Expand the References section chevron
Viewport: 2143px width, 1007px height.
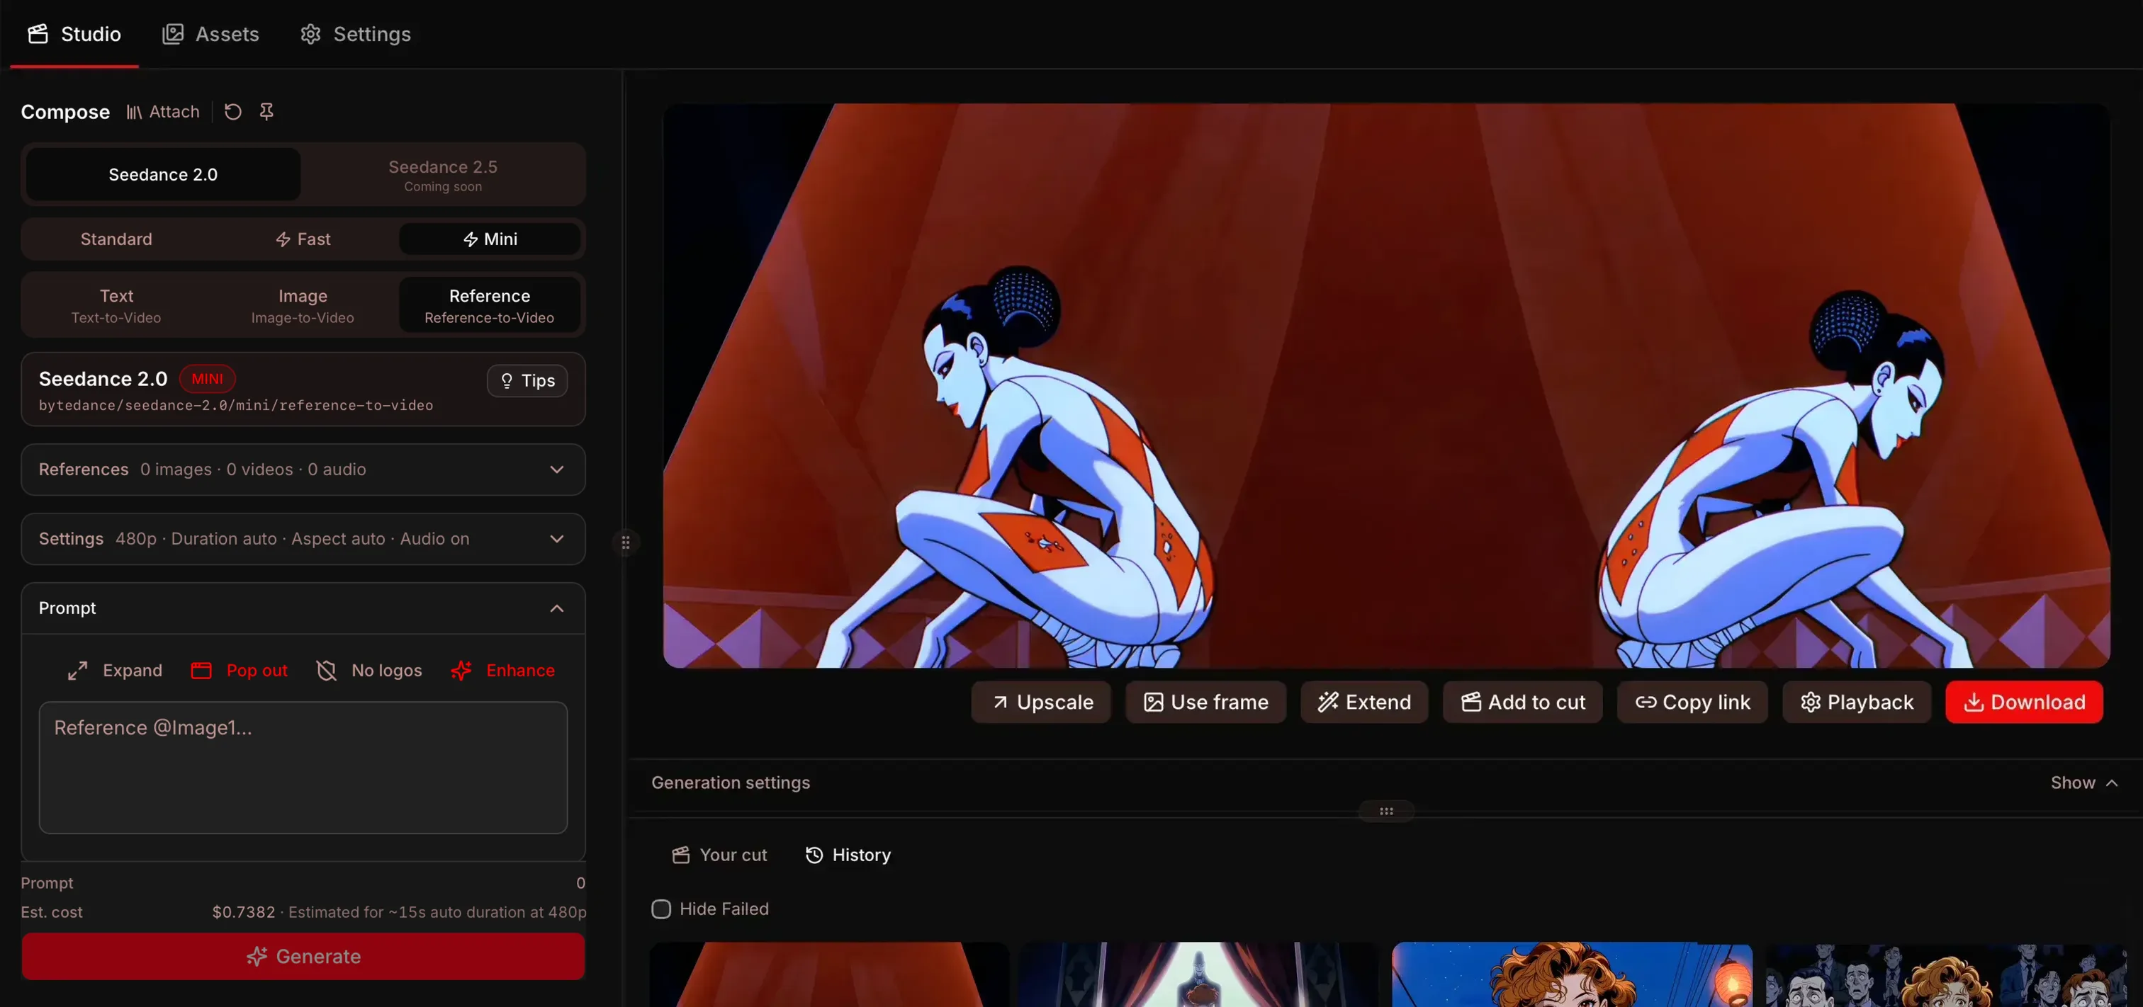[556, 470]
